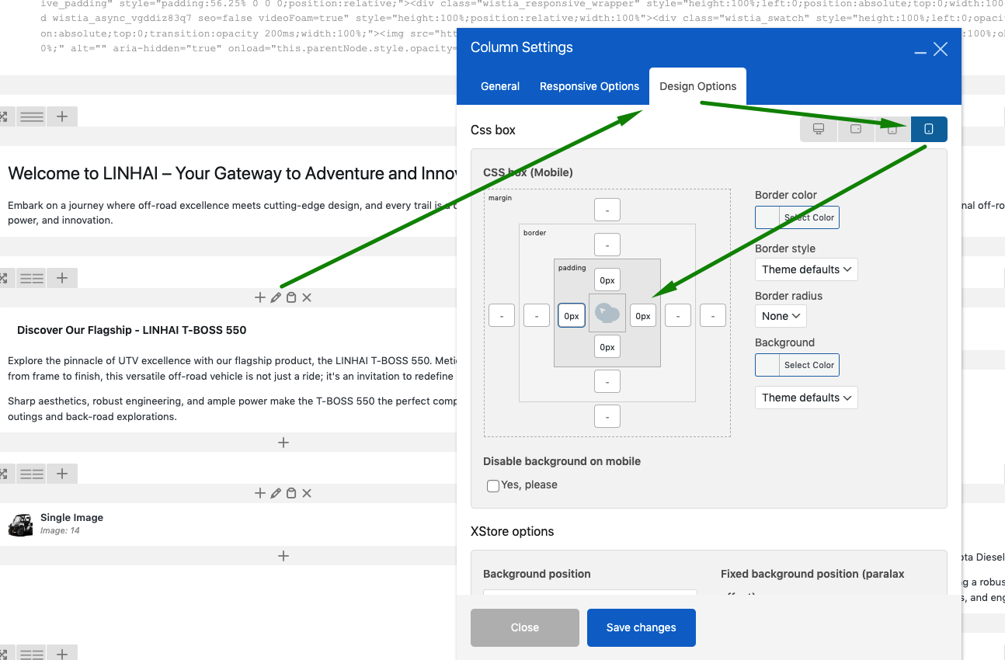Click clipboard icon above Single Image
The width and height of the screenshot is (1005, 660).
point(291,493)
